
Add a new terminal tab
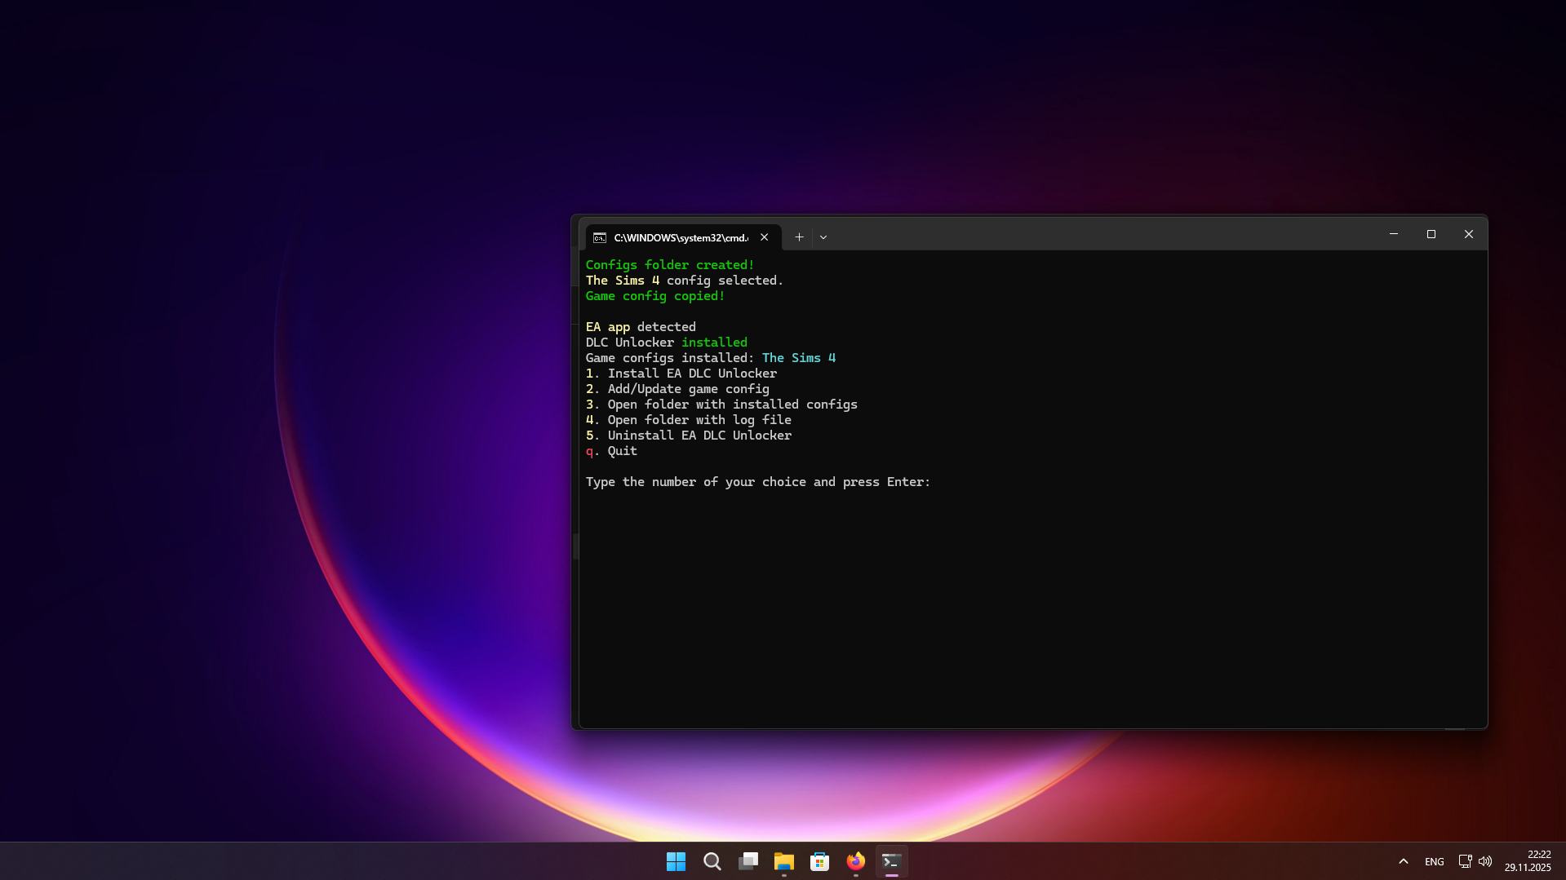pos(799,237)
